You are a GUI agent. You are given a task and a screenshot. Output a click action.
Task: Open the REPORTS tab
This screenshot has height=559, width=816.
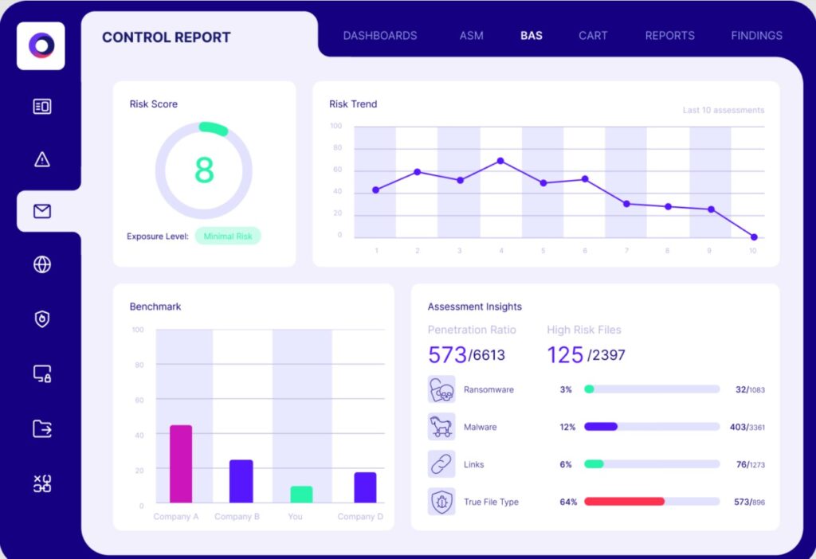pyautogui.click(x=669, y=35)
